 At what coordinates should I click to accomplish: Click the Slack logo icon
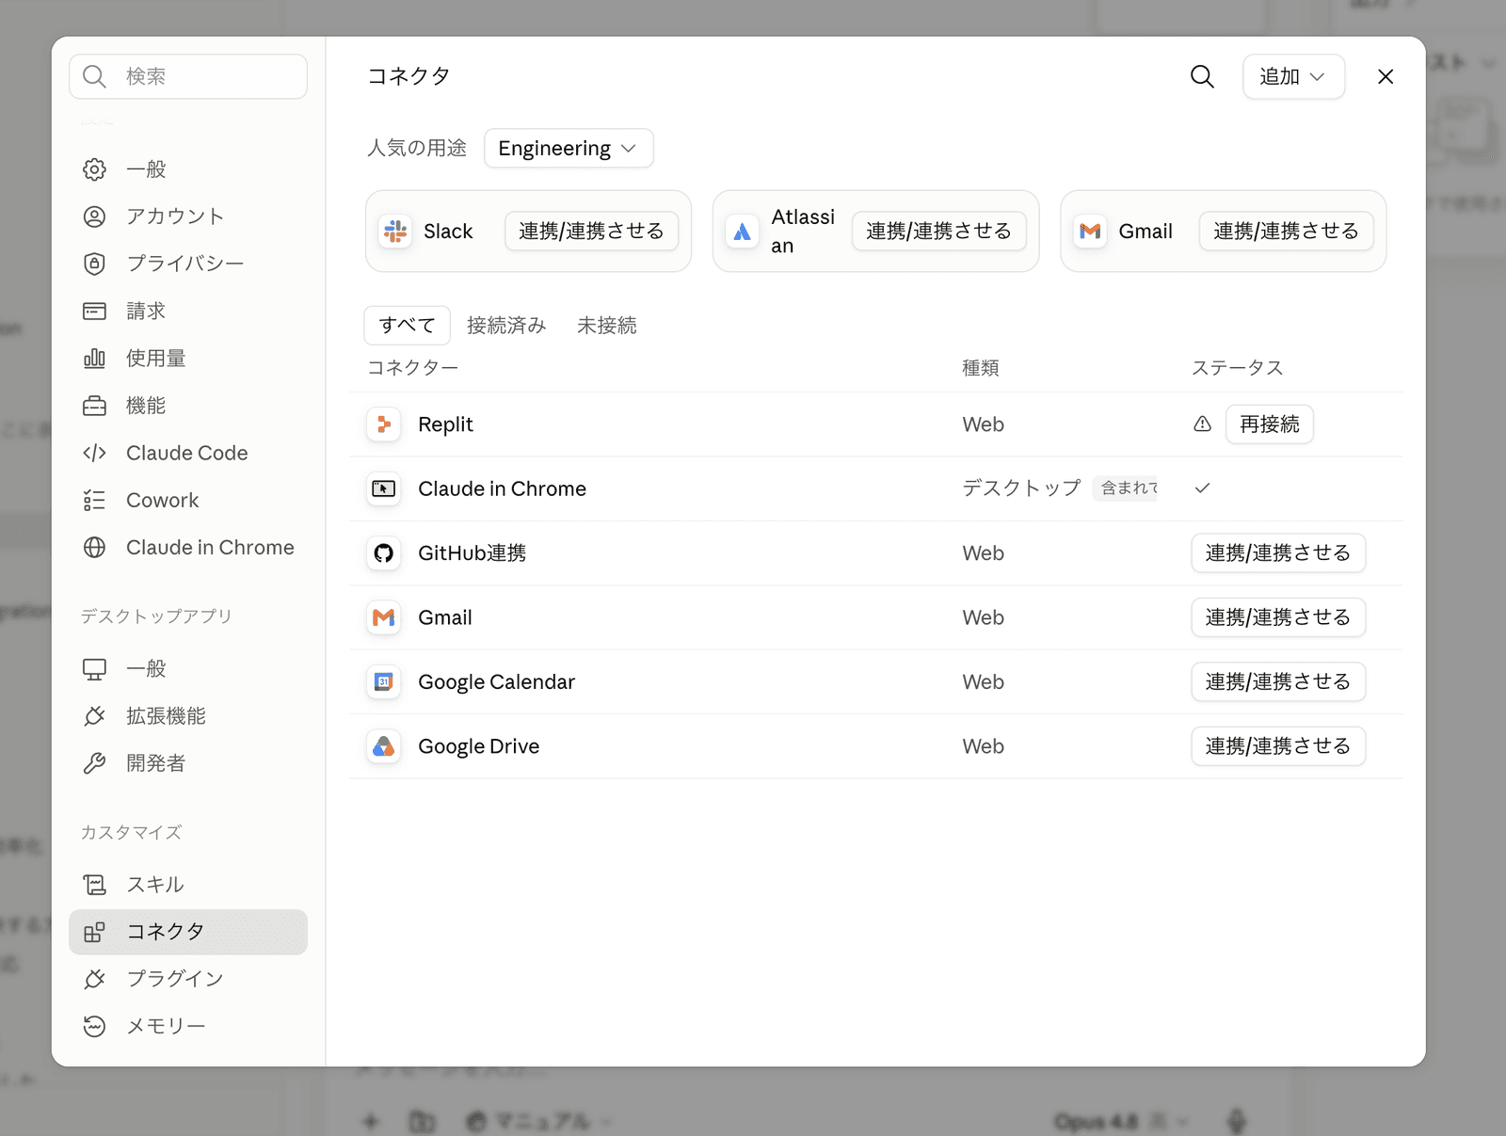[395, 231]
